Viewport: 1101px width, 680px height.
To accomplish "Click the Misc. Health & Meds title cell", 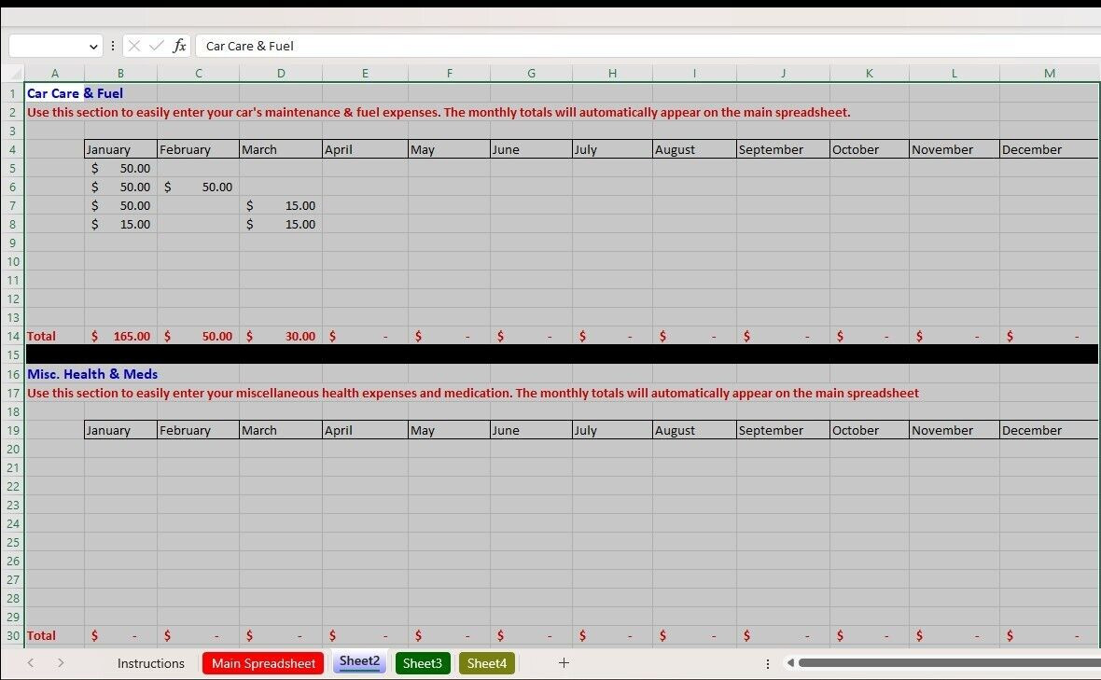I will 92,374.
